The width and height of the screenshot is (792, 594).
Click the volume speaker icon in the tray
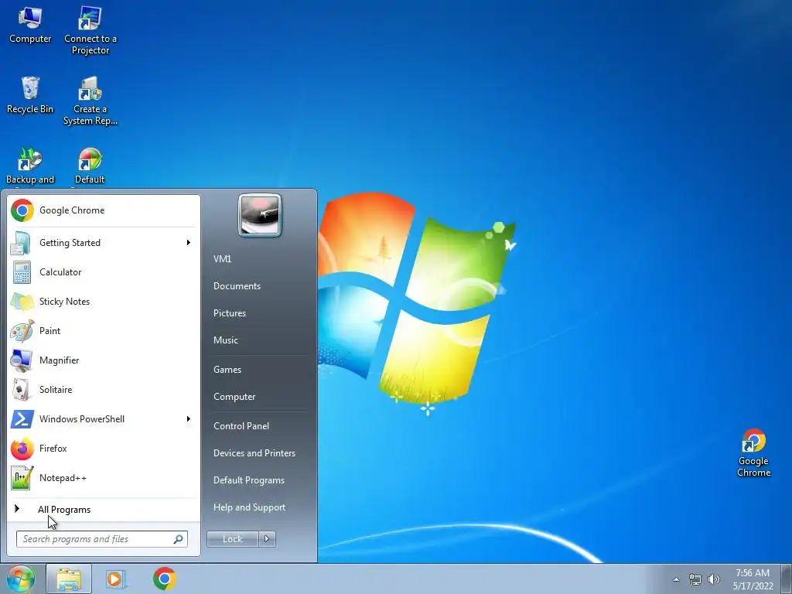click(713, 579)
